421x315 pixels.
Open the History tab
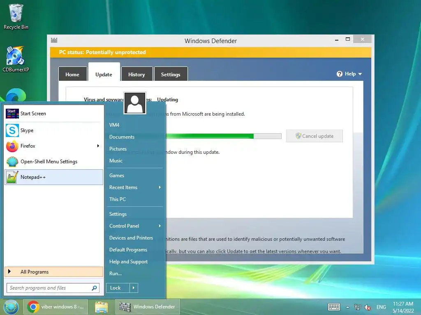[136, 74]
